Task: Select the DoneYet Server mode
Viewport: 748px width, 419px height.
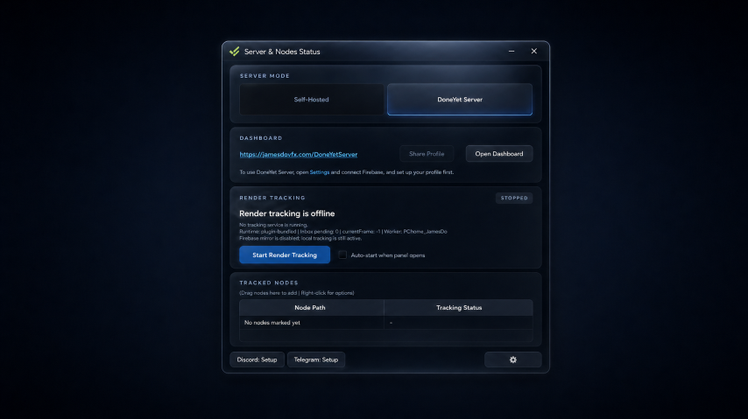Action: tap(460, 99)
